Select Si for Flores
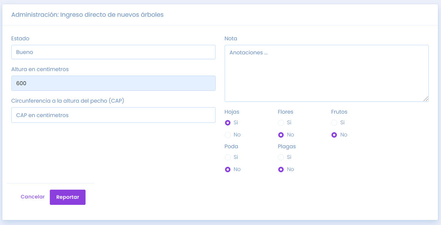Viewport: 441px width, 225px height. click(281, 123)
